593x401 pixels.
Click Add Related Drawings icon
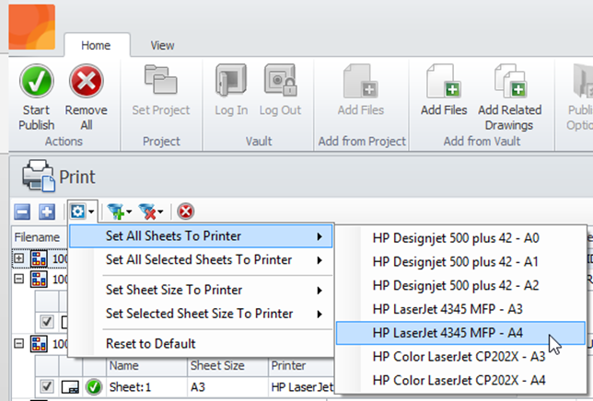coord(510,81)
